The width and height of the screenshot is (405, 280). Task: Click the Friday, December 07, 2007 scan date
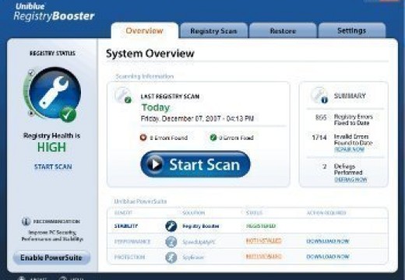(197, 119)
